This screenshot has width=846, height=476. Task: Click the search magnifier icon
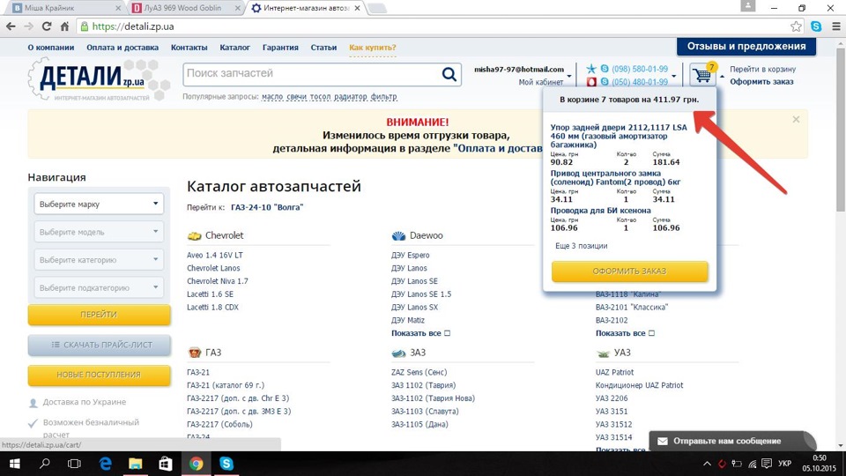(x=449, y=74)
